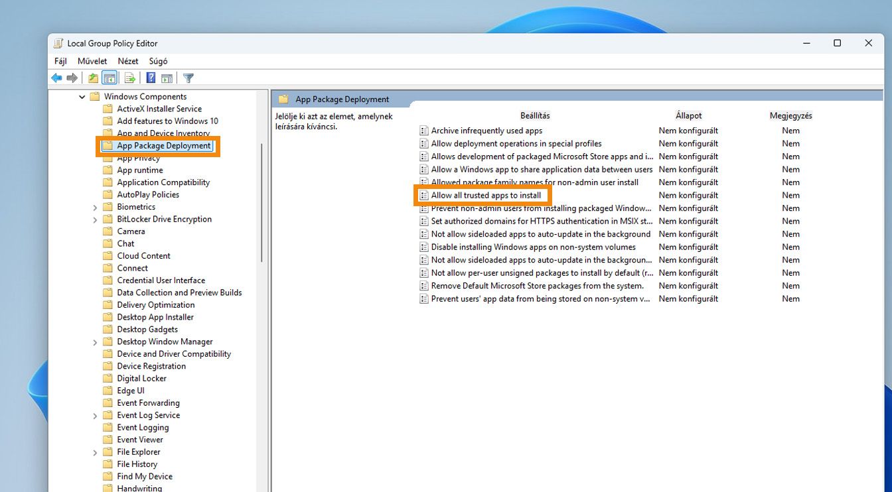Screen dimensions: 892x492
Task: Open the Fájl menu
Action: pos(60,61)
